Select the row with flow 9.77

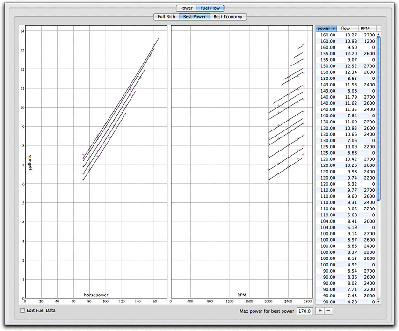pos(346,190)
